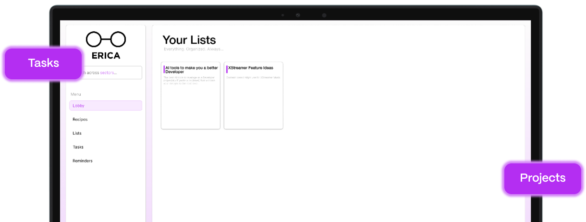Open Tasks from the sidebar menu
This screenshot has height=222, width=586.
[78, 147]
